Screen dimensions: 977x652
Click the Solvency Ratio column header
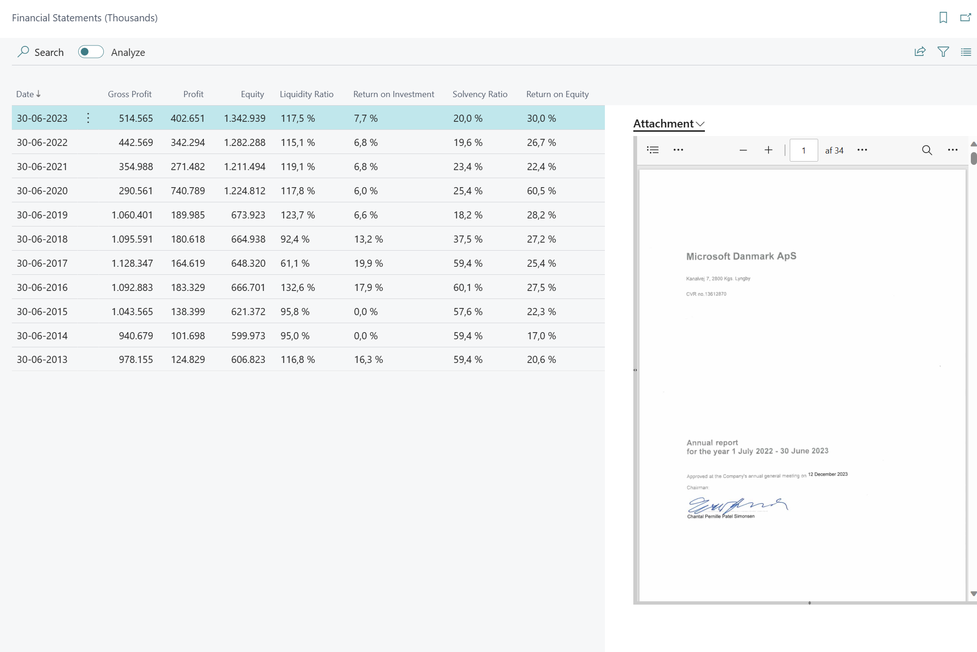click(480, 94)
